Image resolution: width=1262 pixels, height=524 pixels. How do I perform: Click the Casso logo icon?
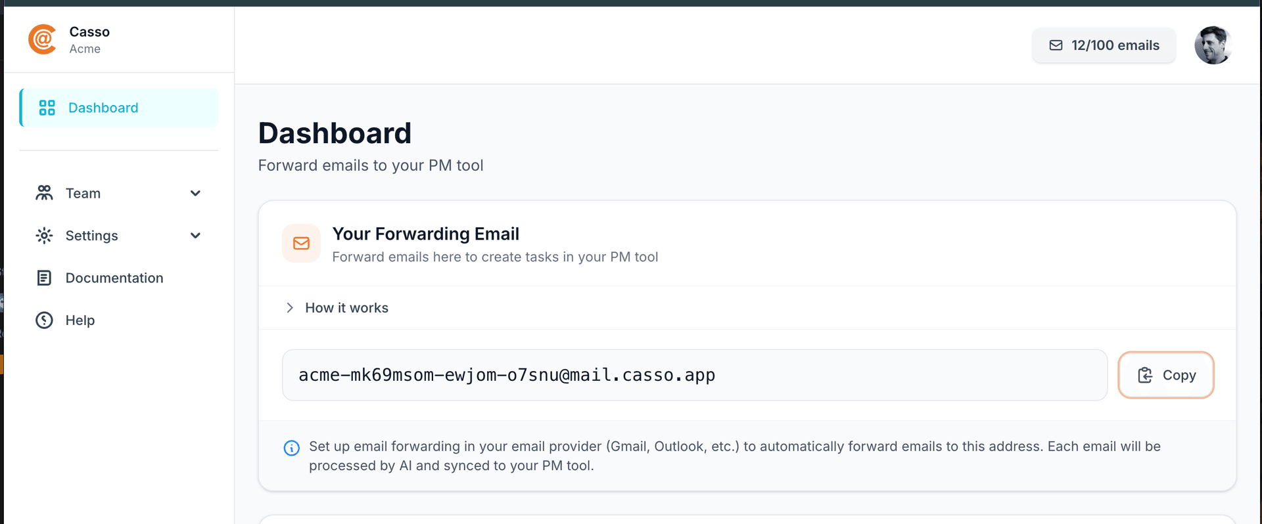42,39
